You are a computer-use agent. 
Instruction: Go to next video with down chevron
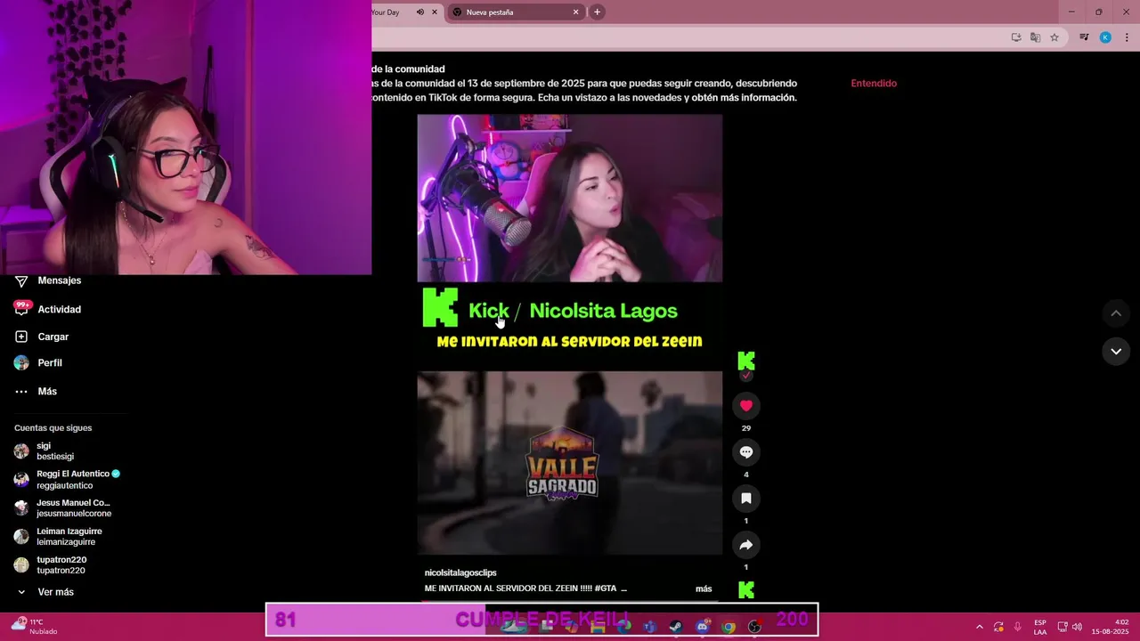[x=1116, y=352]
